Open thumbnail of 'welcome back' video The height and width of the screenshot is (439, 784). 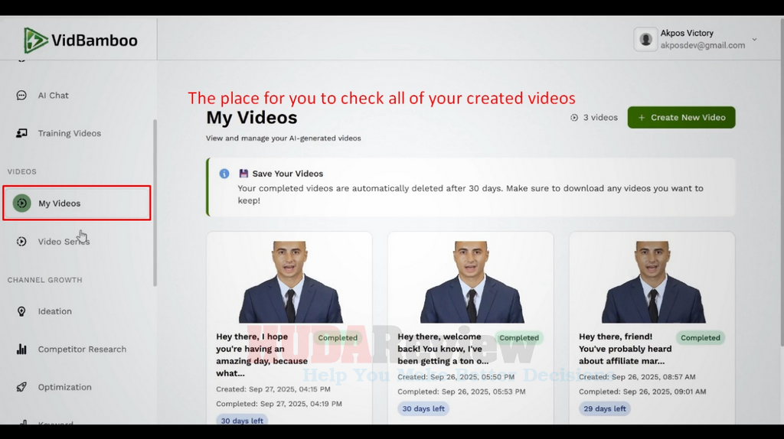(x=471, y=281)
